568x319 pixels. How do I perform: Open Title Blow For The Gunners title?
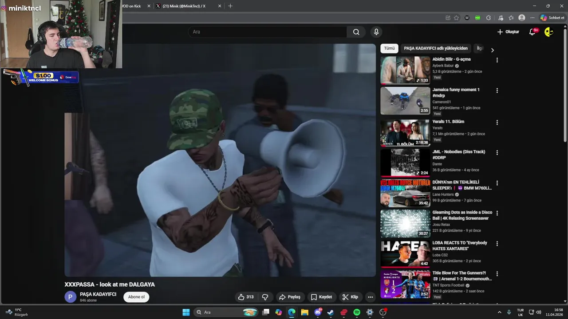point(462,276)
